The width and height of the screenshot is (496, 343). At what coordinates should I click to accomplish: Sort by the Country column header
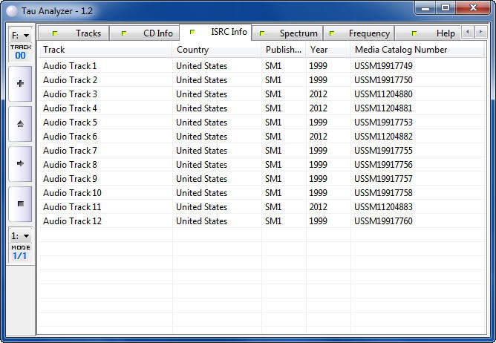(x=216, y=50)
